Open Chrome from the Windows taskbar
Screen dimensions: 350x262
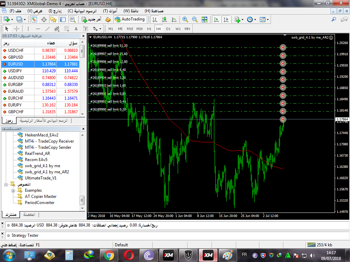pyautogui.click(x=109, y=255)
